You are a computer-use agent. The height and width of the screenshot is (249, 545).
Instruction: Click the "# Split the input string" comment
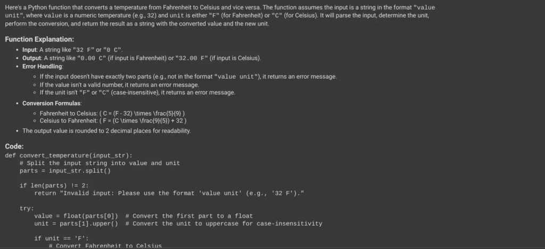(100, 163)
